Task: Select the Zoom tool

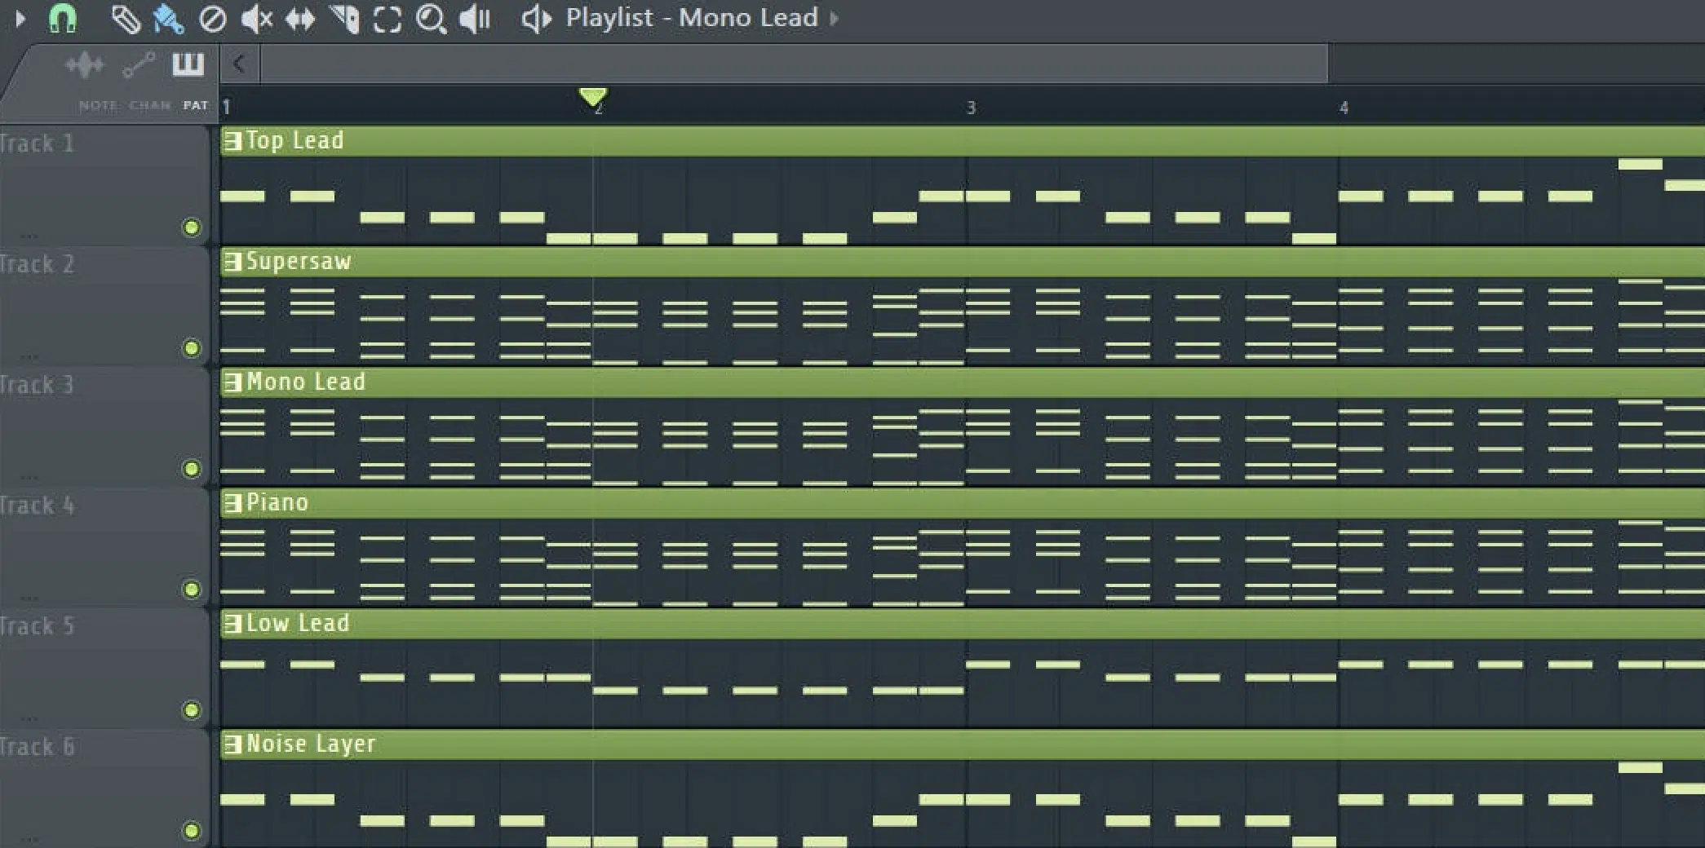Action: coord(431,19)
